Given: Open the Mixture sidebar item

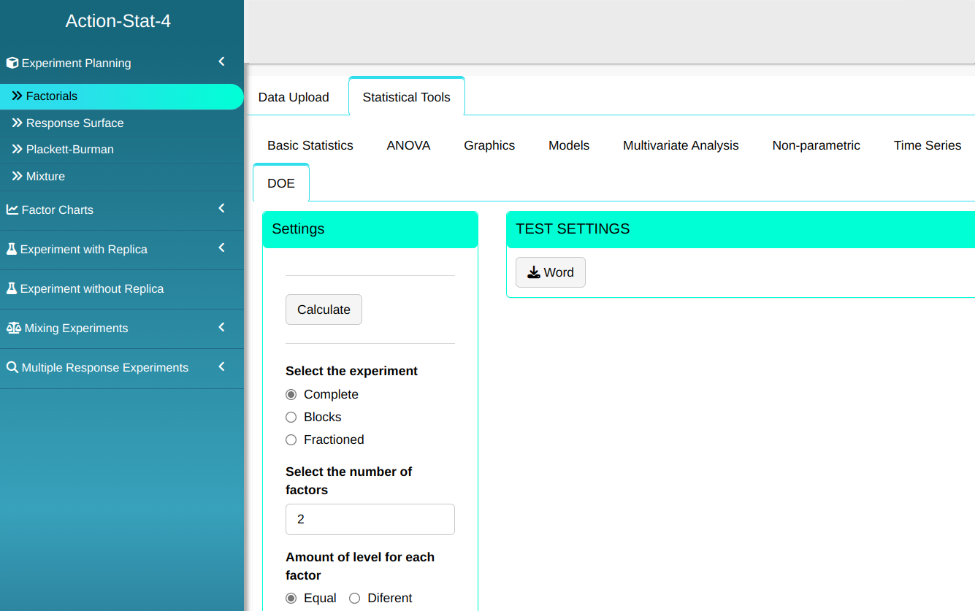Looking at the screenshot, I should (x=45, y=177).
